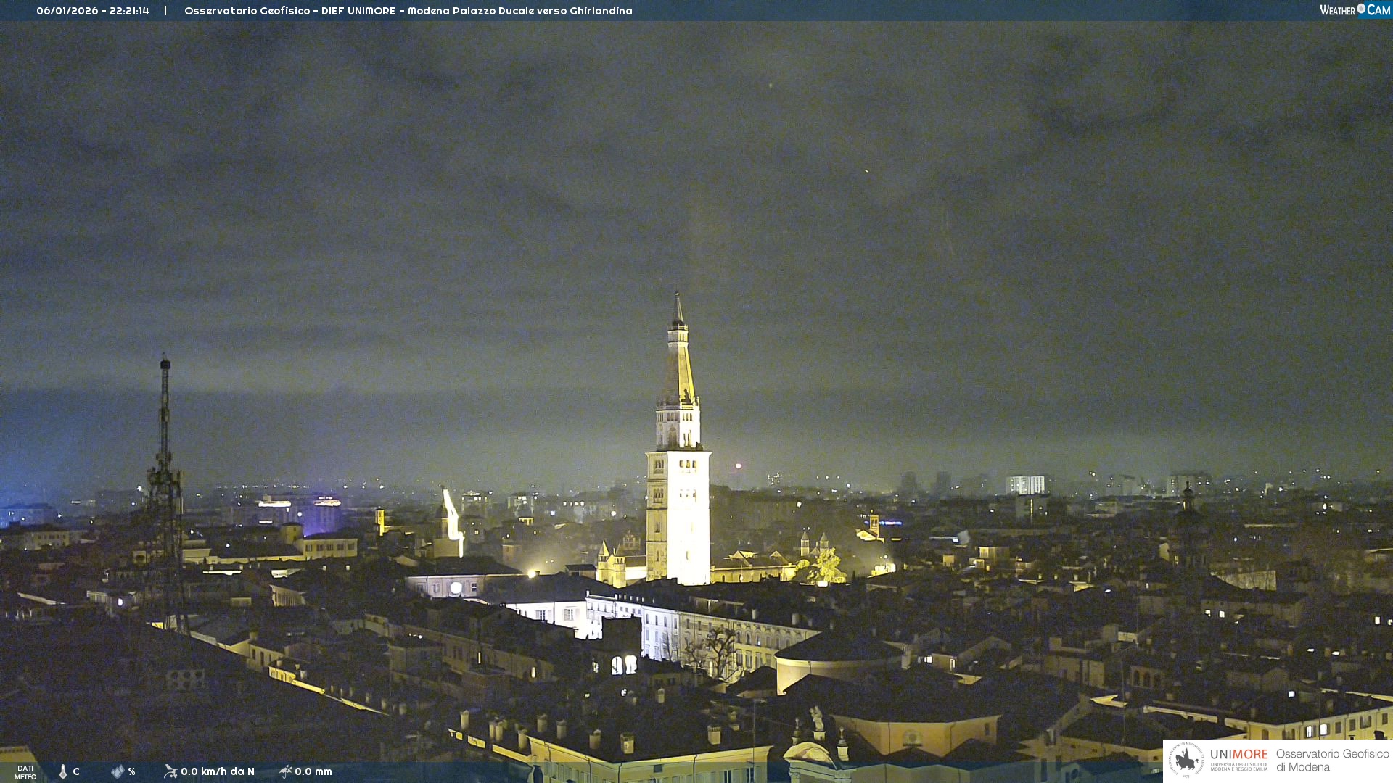Click the wind anemometer icon
This screenshot has width=1393, height=783.
(x=170, y=771)
